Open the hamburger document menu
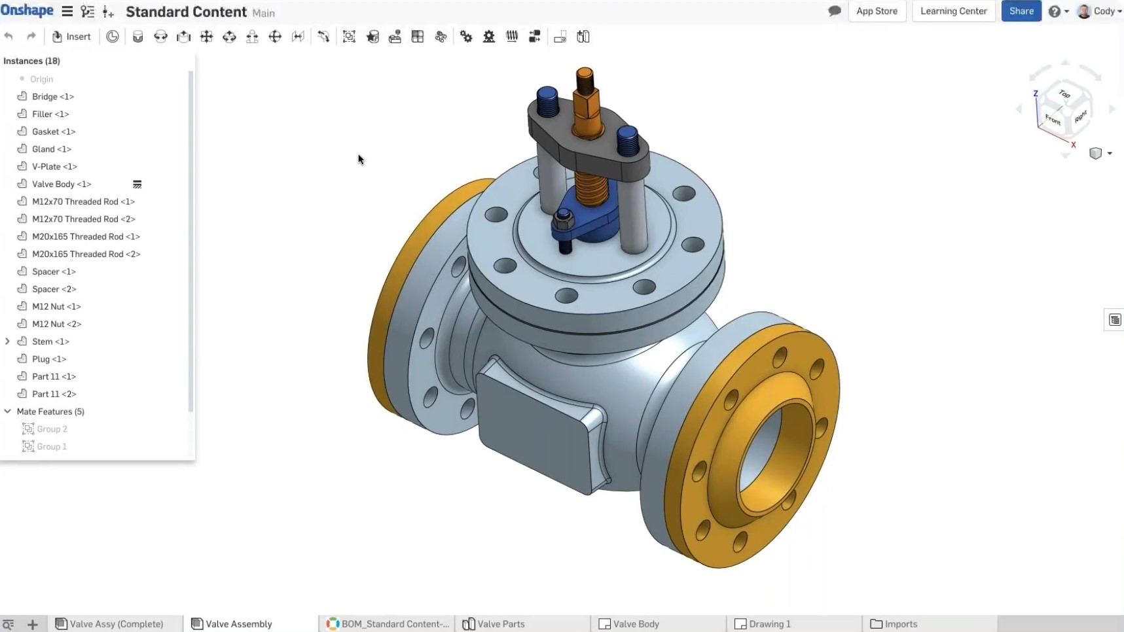The image size is (1124, 632). tap(67, 10)
